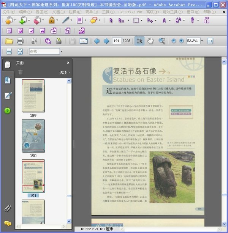Toggle the Select tool cursor
Viewport: 228px width, 233px height.
tap(139, 41)
